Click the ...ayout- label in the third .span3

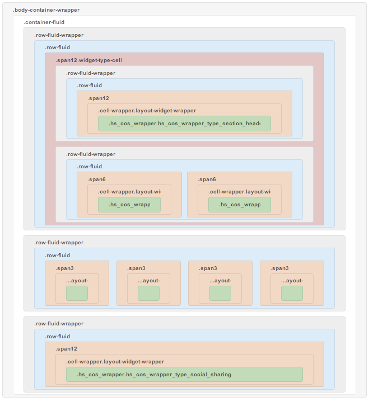(220, 281)
